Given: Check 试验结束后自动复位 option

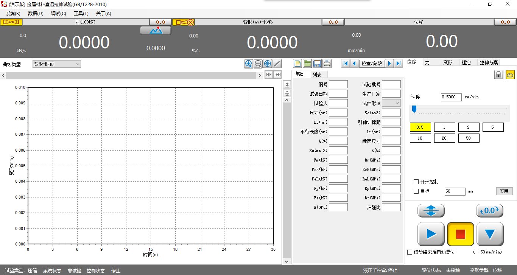Looking at the screenshot, I should [410, 252].
